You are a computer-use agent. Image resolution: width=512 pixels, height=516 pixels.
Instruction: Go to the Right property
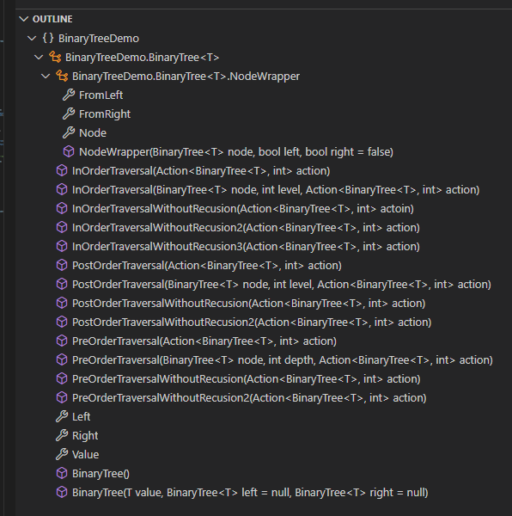[85, 436]
